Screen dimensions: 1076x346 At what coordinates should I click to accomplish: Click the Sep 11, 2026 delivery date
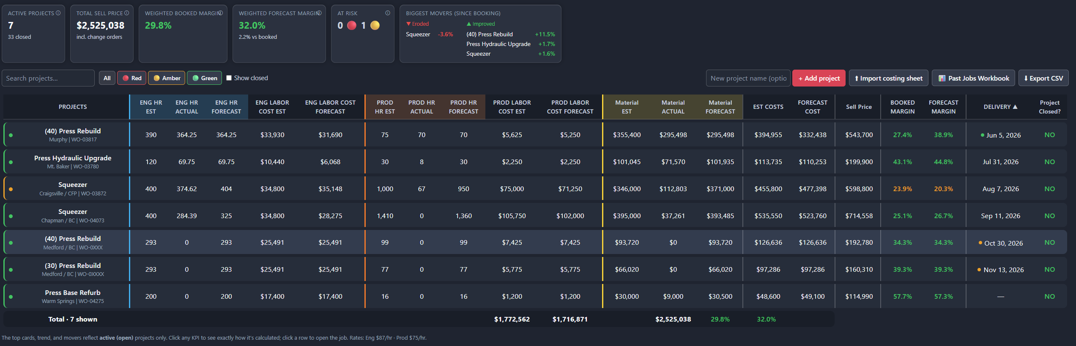click(1000, 216)
